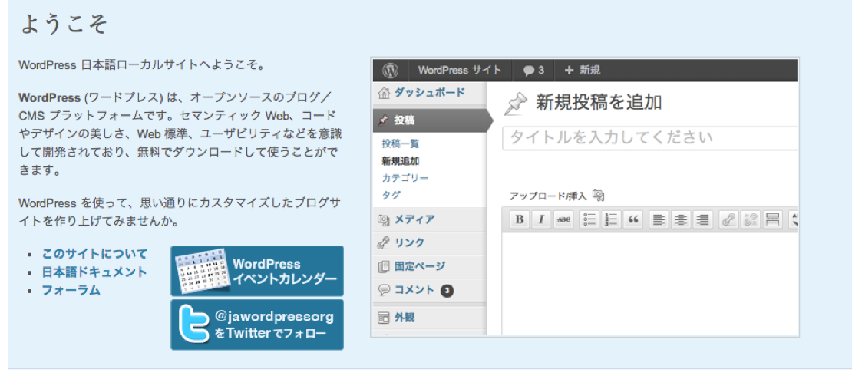Click the WordPress logo in admin bar
The height and width of the screenshot is (379, 852).
pos(390,70)
